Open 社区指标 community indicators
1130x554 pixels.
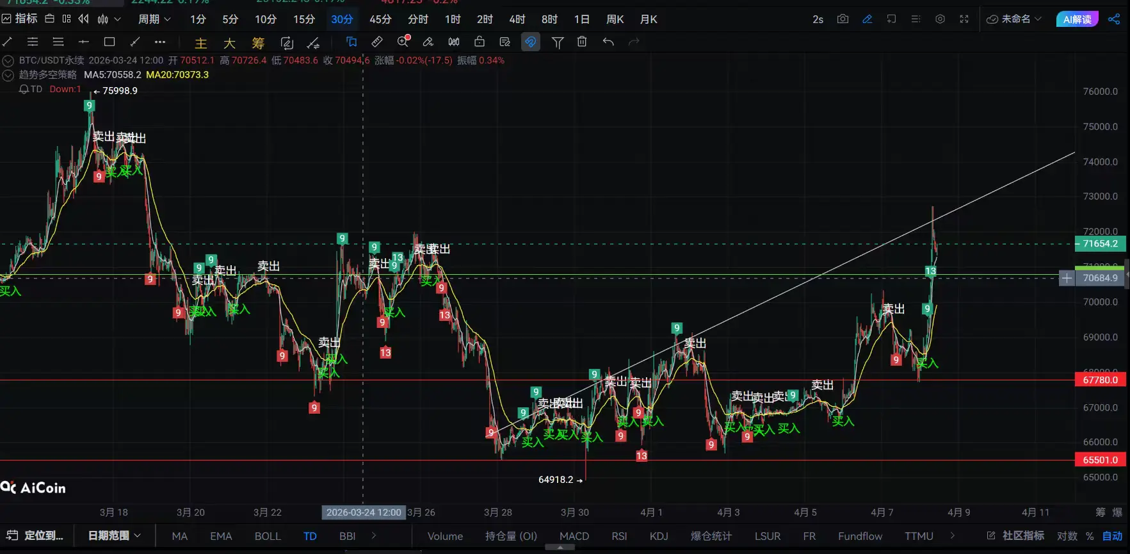[x=1016, y=535]
